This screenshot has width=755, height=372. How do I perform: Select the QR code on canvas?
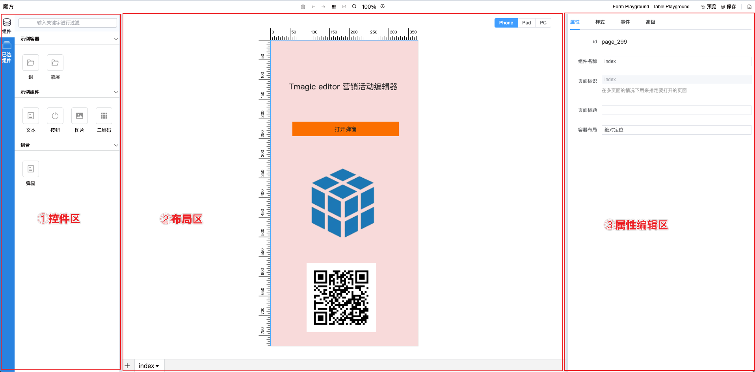pos(341,298)
